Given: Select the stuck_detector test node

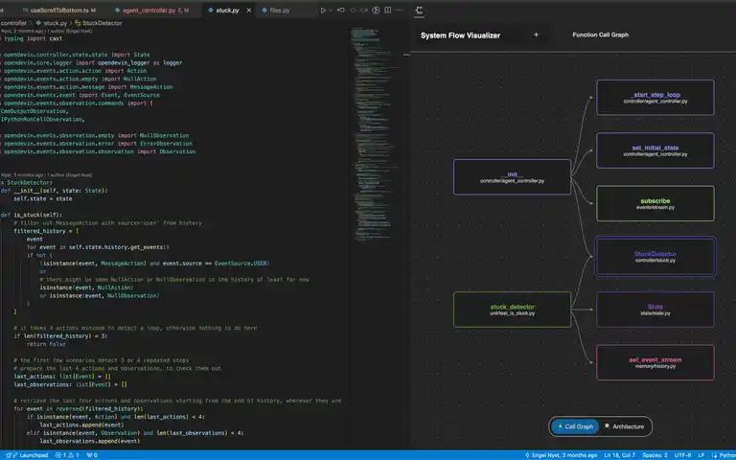Looking at the screenshot, I should click(x=512, y=310).
